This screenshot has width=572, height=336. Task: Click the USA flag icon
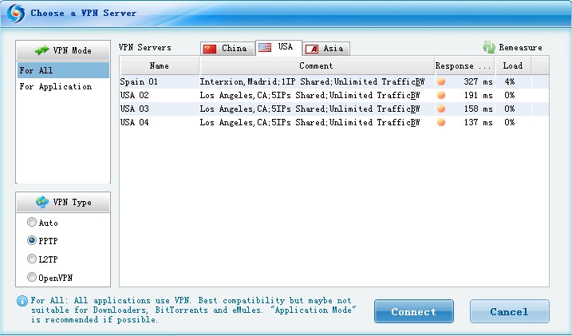tap(265, 47)
